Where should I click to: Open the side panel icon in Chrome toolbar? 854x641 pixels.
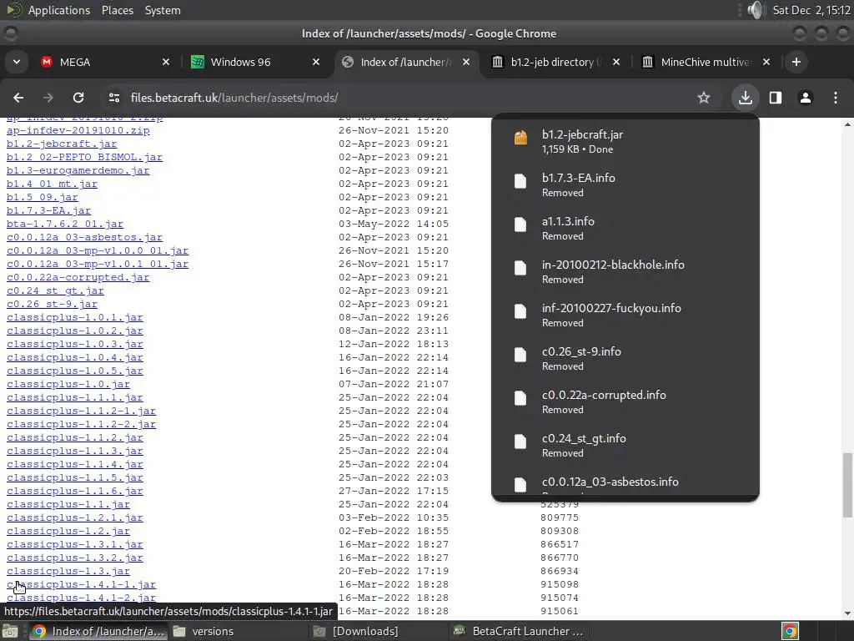(x=776, y=98)
